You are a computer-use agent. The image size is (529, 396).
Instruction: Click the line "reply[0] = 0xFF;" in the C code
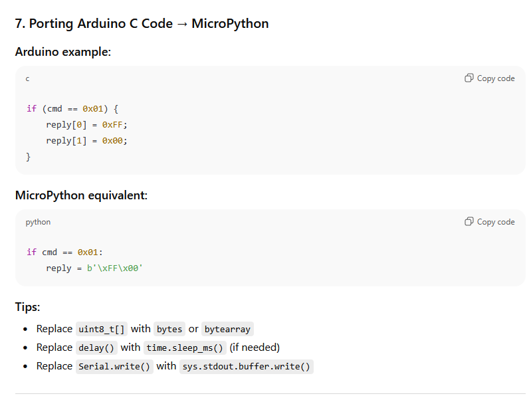(86, 124)
